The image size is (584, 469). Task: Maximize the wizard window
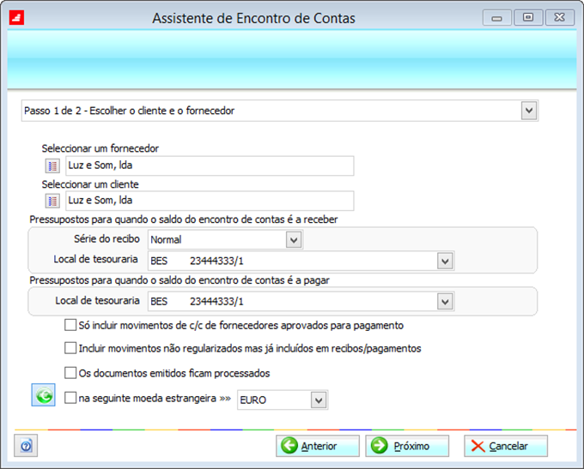(x=528, y=17)
